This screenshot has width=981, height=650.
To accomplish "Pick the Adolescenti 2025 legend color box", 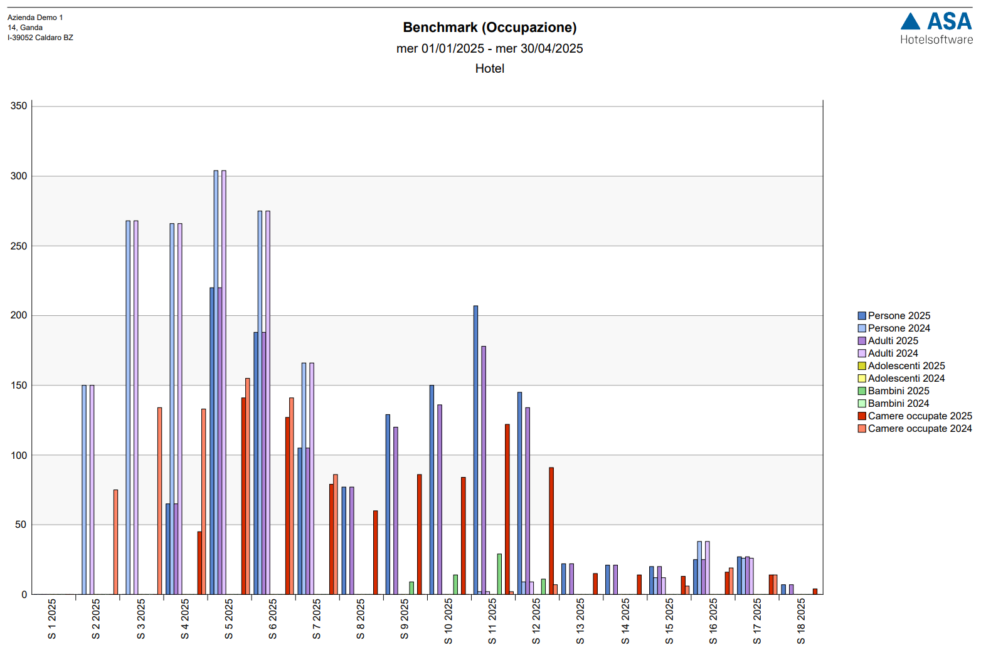I will pos(862,366).
